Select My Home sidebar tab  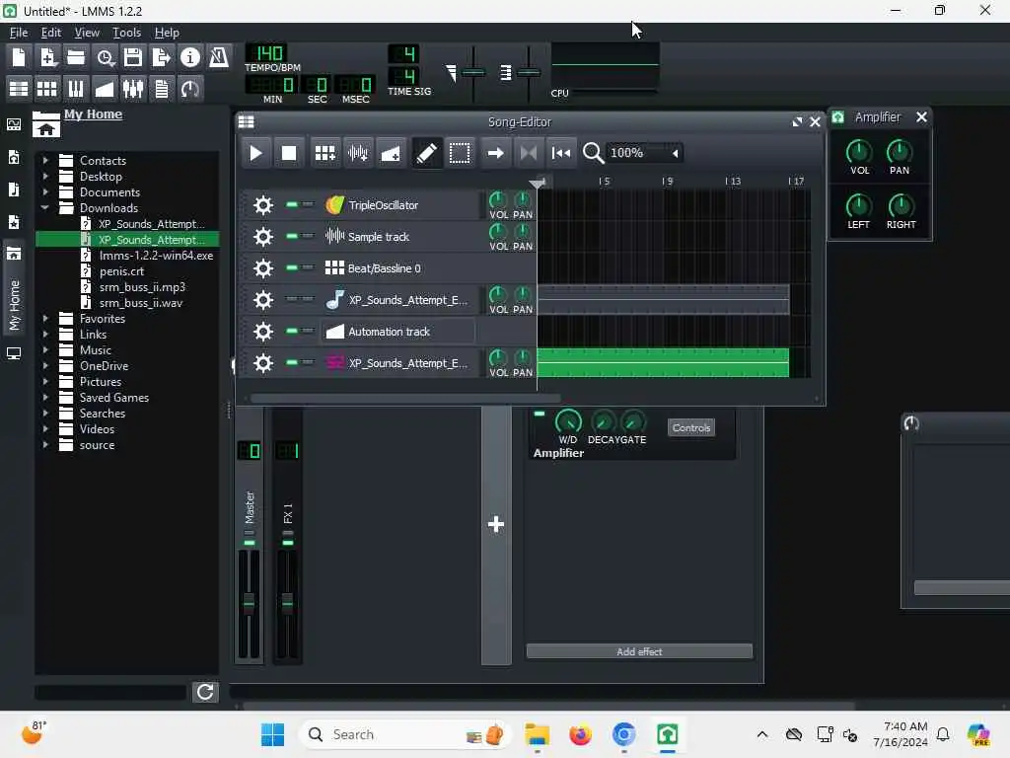point(14,289)
